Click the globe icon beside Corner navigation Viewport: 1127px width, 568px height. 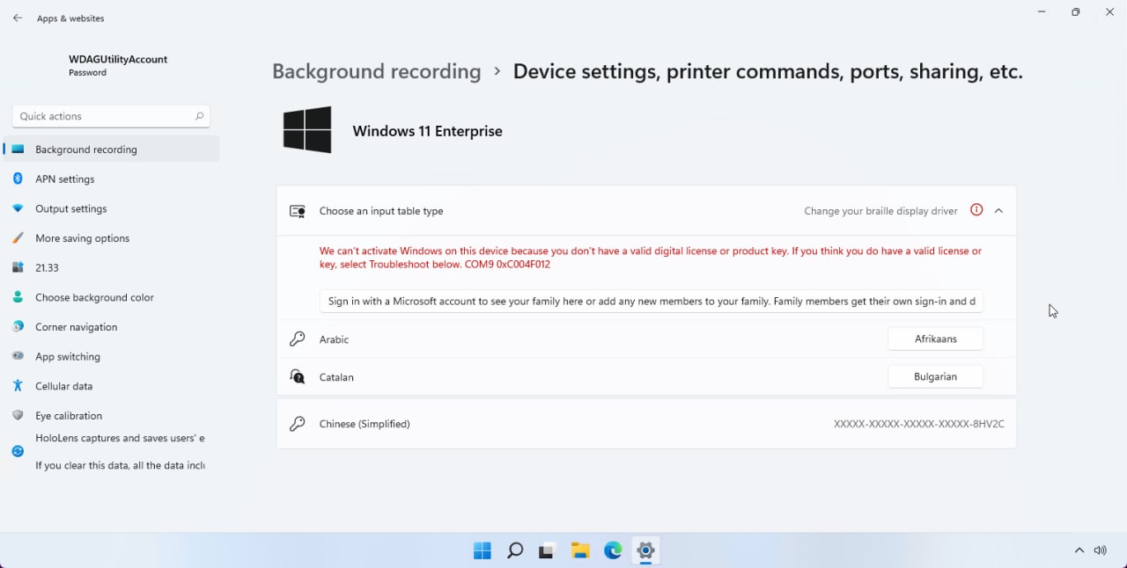18,327
